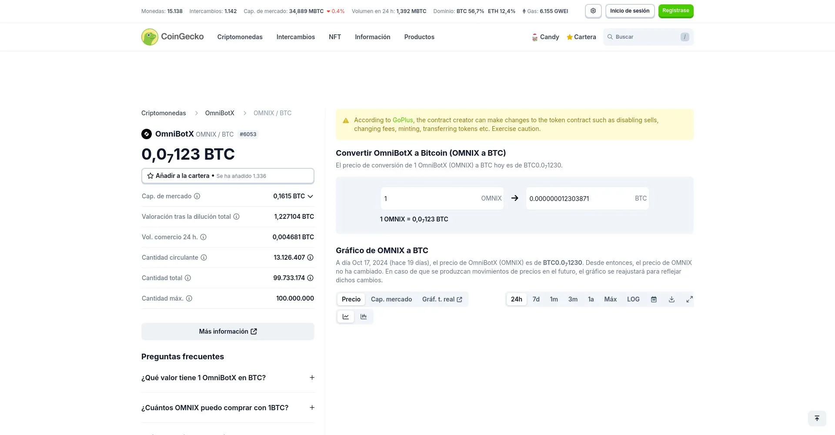
Task: Select the 7d time range
Action: (536, 299)
